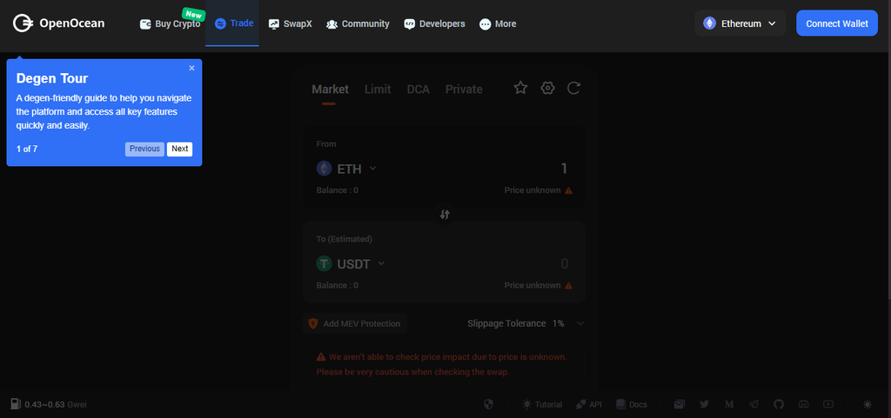
Task: Open the Buy Crypto menu item
Action: coord(170,23)
